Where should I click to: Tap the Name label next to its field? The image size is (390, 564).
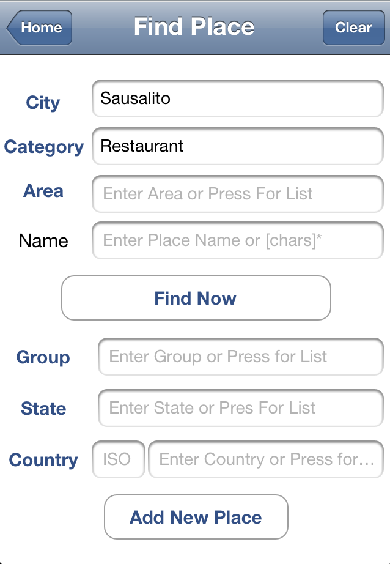tap(43, 241)
